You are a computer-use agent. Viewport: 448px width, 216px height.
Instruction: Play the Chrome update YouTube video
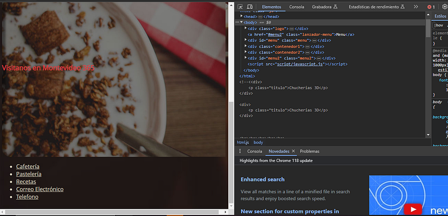[x=413, y=209]
